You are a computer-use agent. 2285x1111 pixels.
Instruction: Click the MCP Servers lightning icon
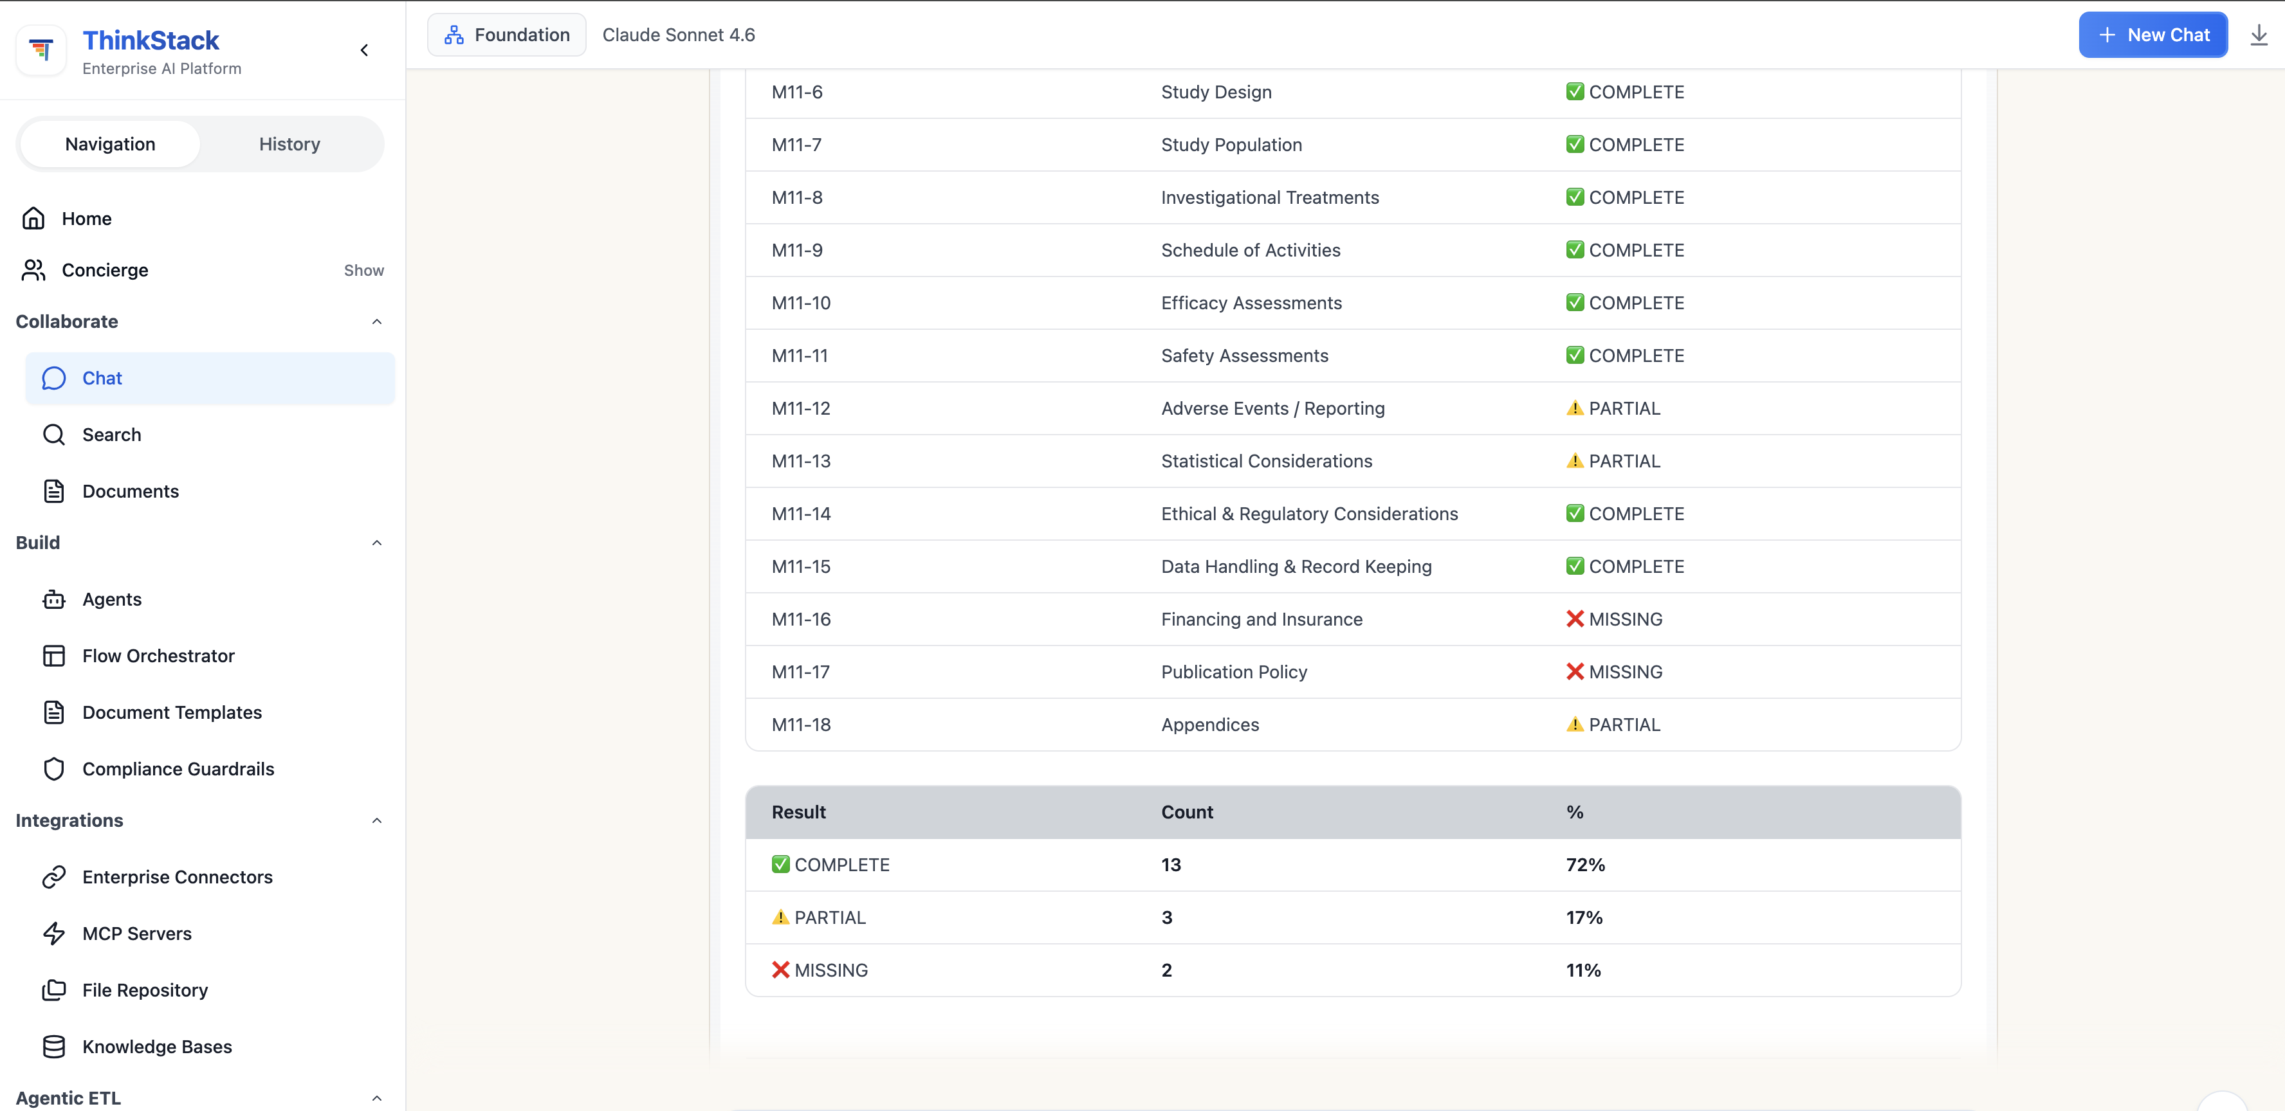54,934
